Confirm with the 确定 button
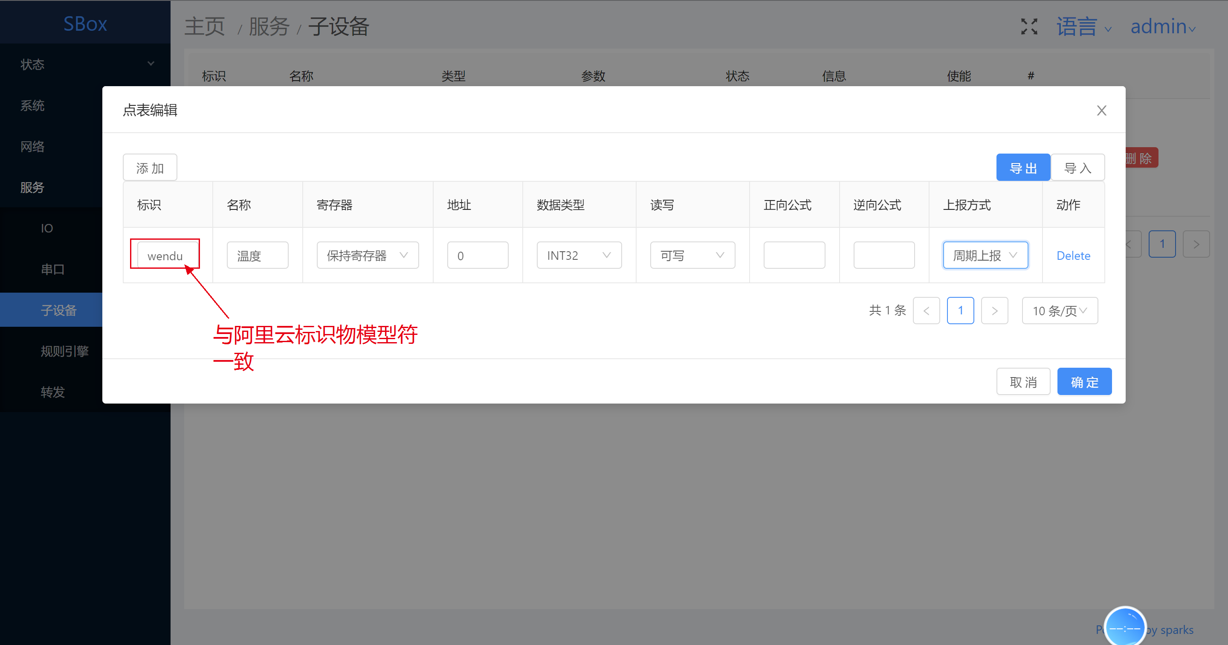The height and width of the screenshot is (645, 1228). 1084,382
